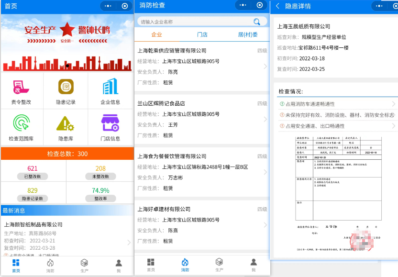Click the search magnifier icon in 消防检查

[x=257, y=22]
